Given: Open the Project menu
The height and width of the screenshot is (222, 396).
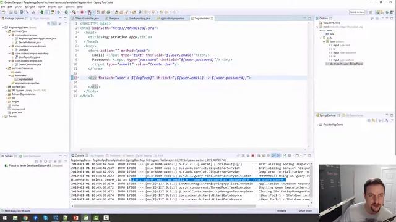Looking at the screenshot, I should (x=51, y=7).
